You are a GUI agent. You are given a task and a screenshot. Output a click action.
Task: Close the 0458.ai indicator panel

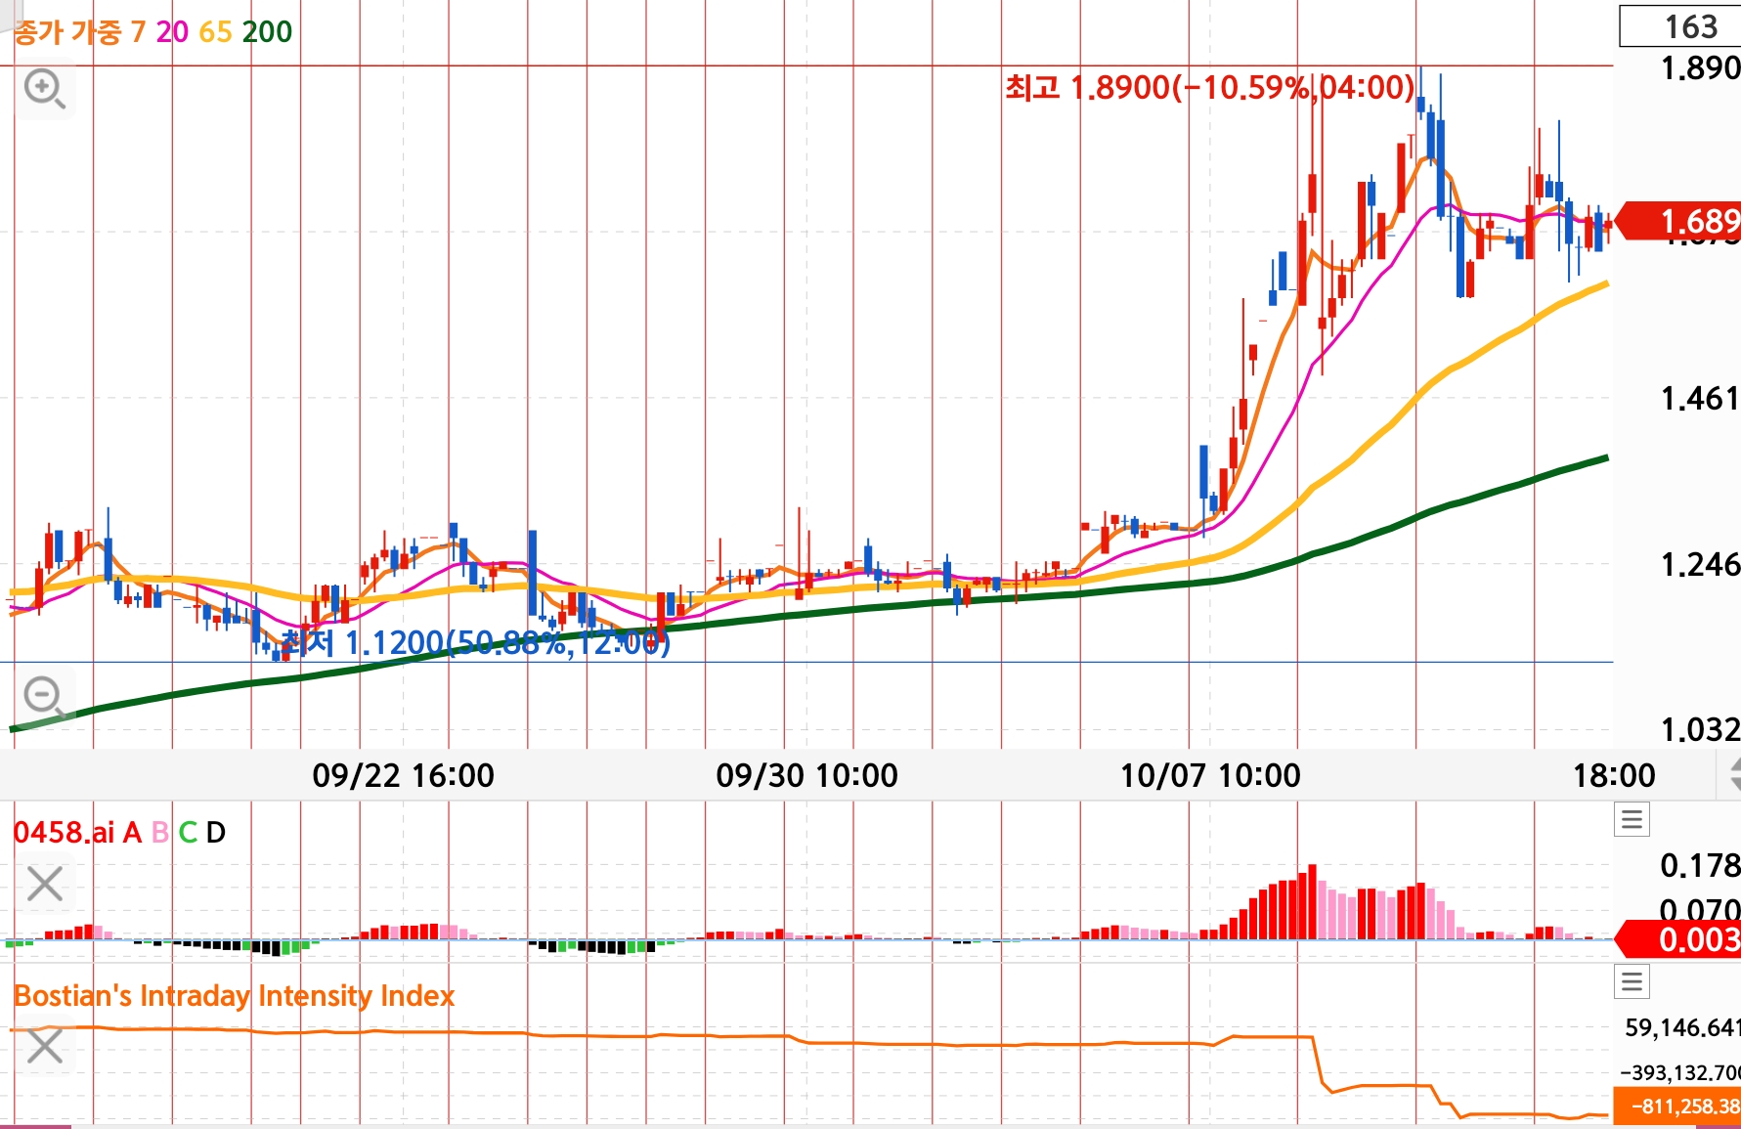[45, 885]
